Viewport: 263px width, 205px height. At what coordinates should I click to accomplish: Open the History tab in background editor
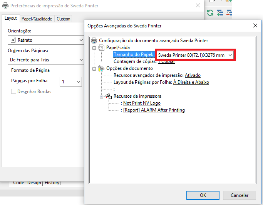click(x=52, y=183)
